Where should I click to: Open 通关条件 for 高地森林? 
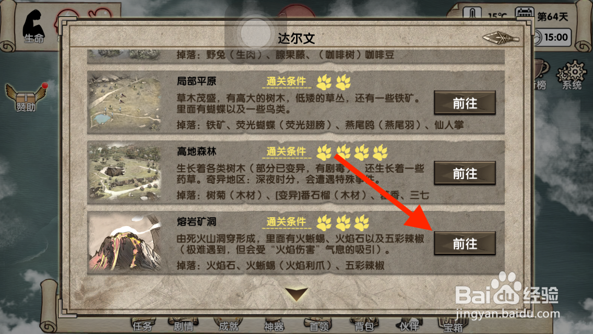pos(286,152)
